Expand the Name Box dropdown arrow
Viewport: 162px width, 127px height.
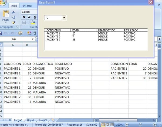click(33, 39)
